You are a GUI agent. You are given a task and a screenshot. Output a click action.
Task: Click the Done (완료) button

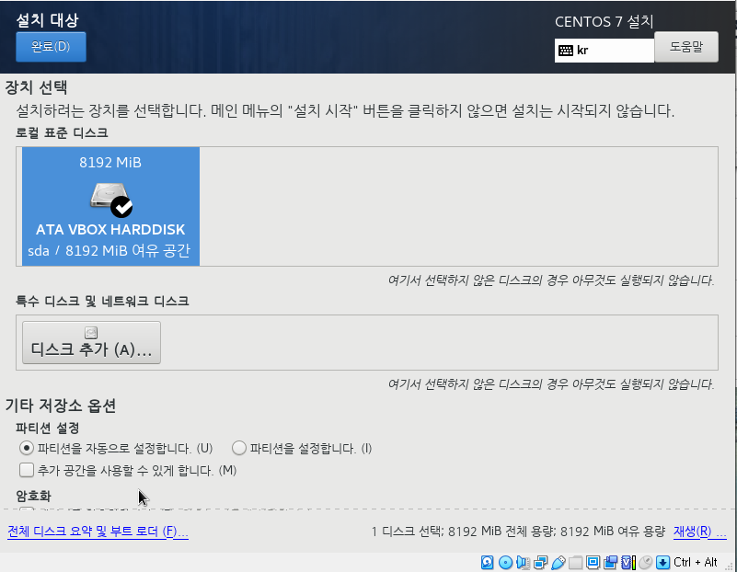[51, 47]
